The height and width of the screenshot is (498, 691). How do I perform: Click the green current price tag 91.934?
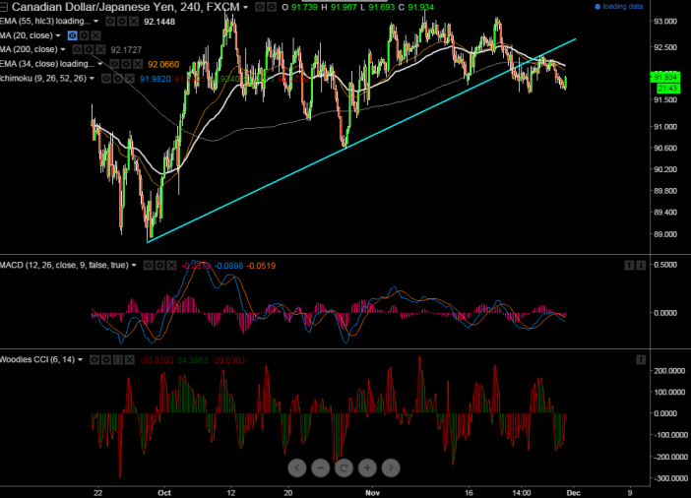pos(665,77)
